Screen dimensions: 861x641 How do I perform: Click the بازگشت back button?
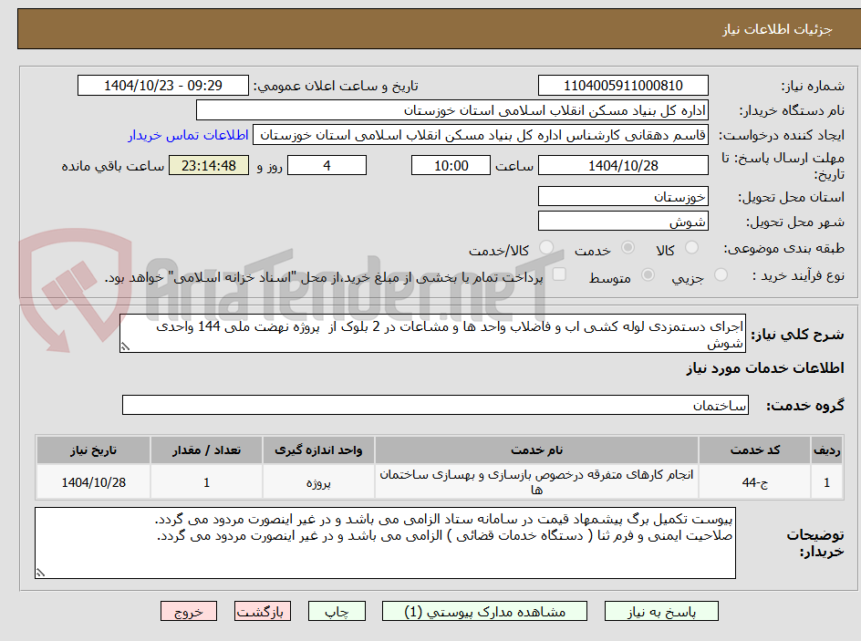point(263,611)
